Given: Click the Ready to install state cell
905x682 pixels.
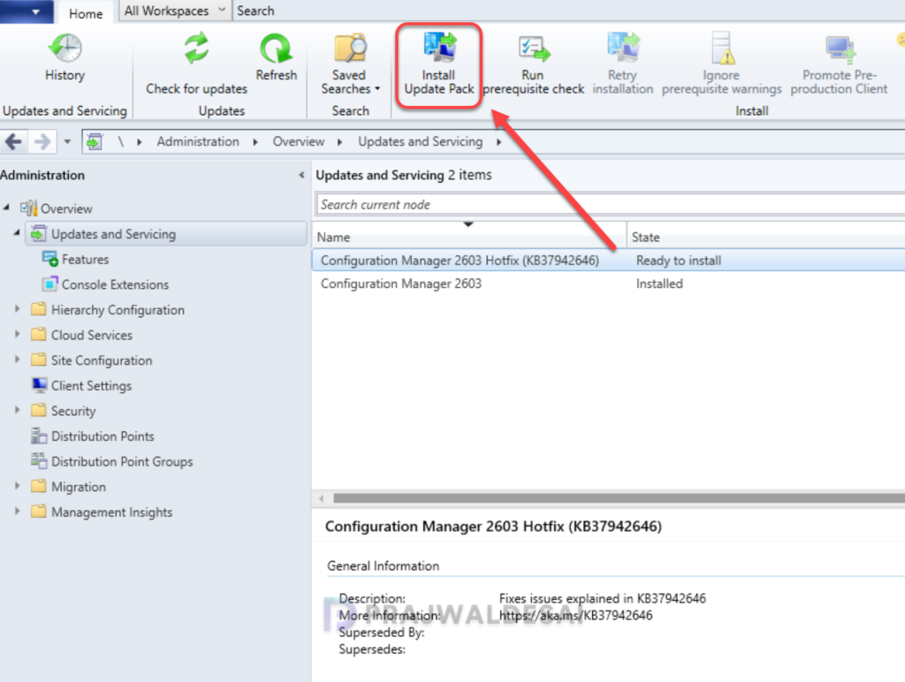Looking at the screenshot, I should pyautogui.click(x=679, y=261).
